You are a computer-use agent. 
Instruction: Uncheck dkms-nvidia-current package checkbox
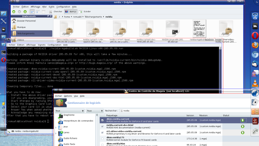pyautogui.click(x=102, y=120)
